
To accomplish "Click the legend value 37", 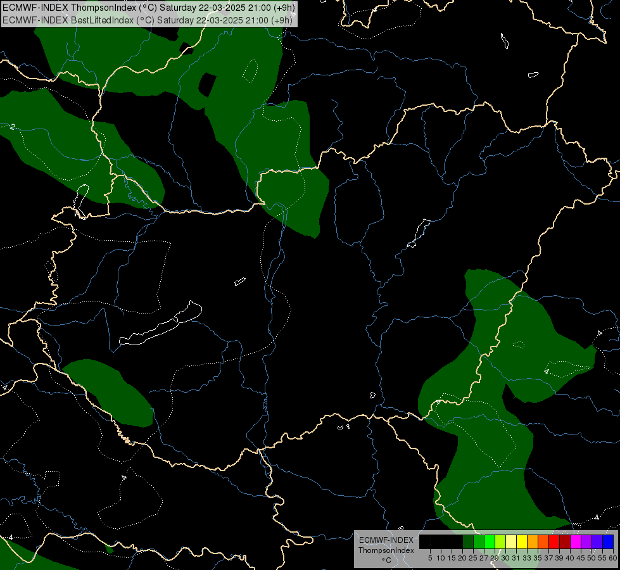I will point(549,558).
